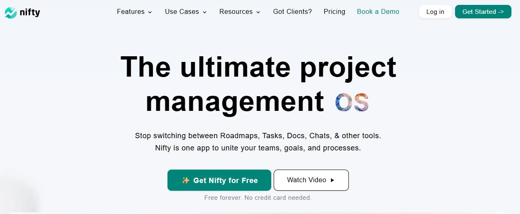
Task: Click the colorful OS graphic in headline
Action: [x=352, y=102]
